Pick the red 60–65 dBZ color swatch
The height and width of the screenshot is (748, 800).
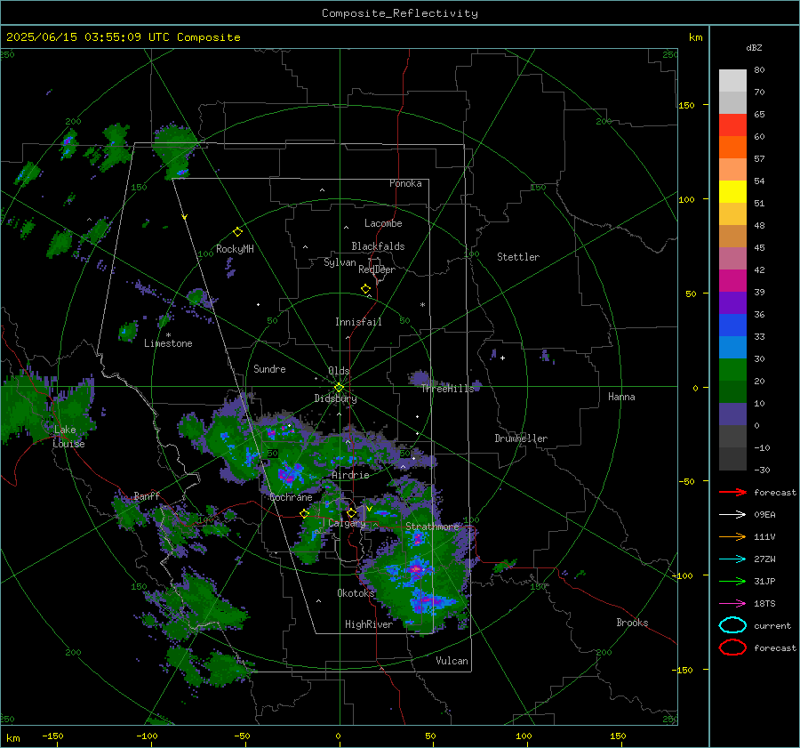click(x=732, y=125)
